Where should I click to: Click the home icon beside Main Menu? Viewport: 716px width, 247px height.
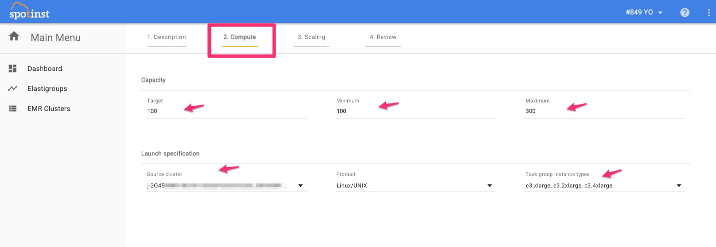[x=14, y=36]
